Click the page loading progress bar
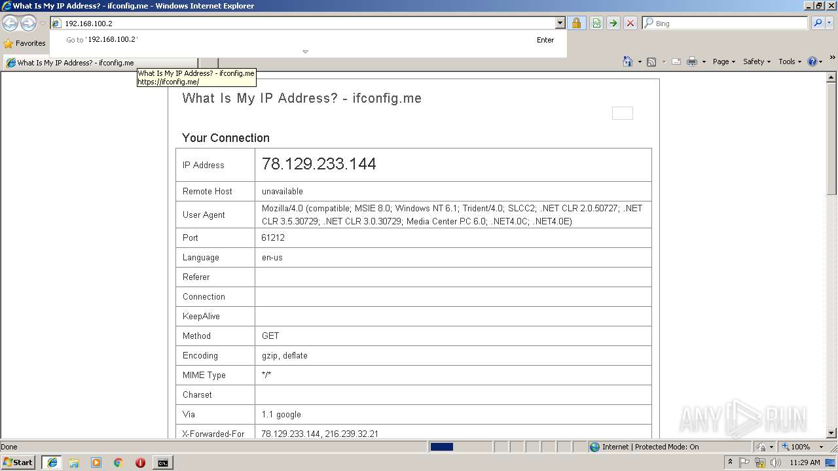Screen dimensions: 838x471 pos(461,447)
